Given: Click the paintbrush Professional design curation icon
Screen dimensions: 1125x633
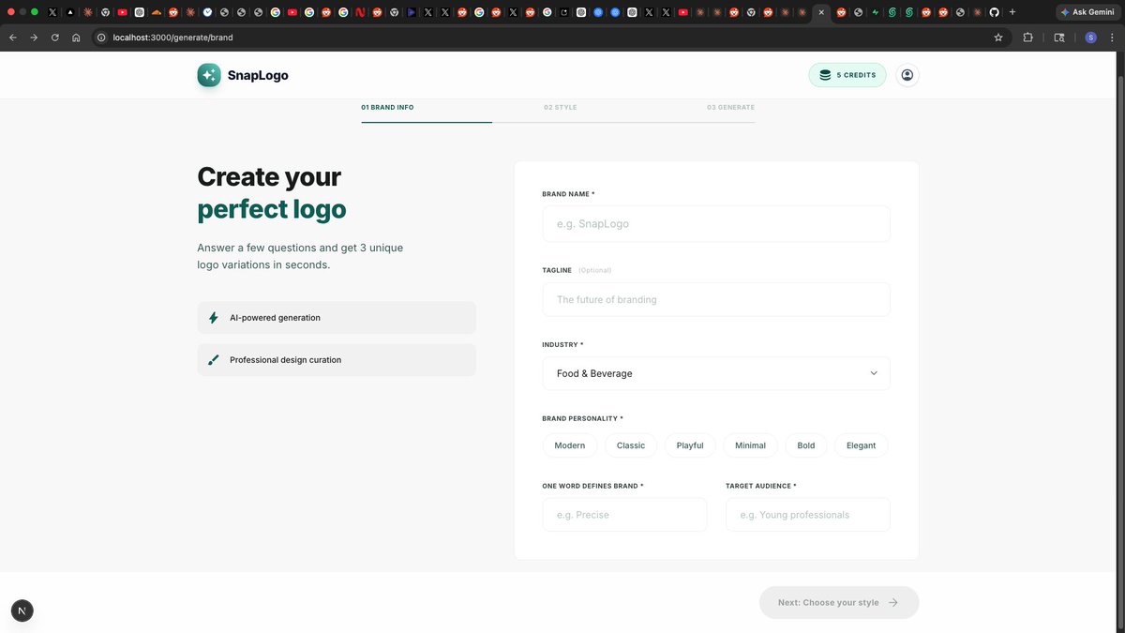Looking at the screenshot, I should (214, 360).
